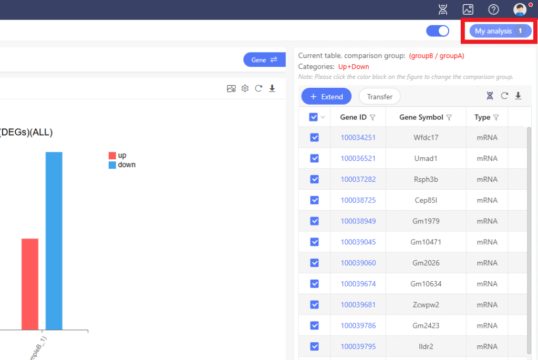
Task: Open the help question mark icon
Action: pyautogui.click(x=493, y=9)
